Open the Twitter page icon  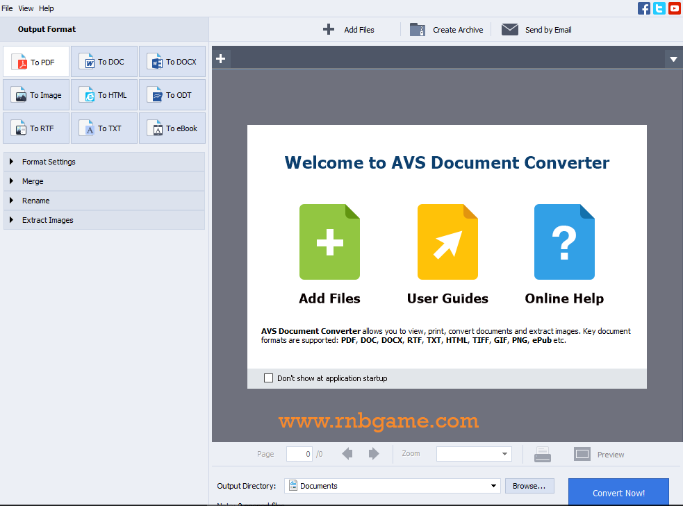659,8
